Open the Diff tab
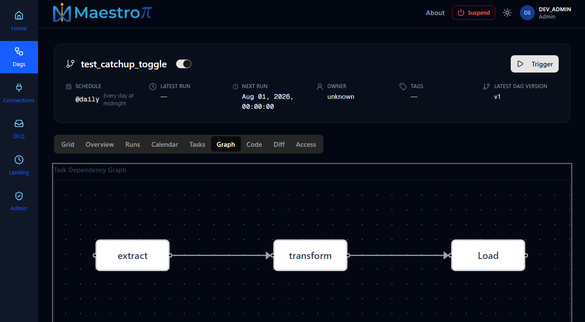The width and height of the screenshot is (585, 322). point(279,144)
